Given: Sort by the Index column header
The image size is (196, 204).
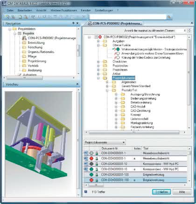Looking at the screenshot, I should coord(137,149).
